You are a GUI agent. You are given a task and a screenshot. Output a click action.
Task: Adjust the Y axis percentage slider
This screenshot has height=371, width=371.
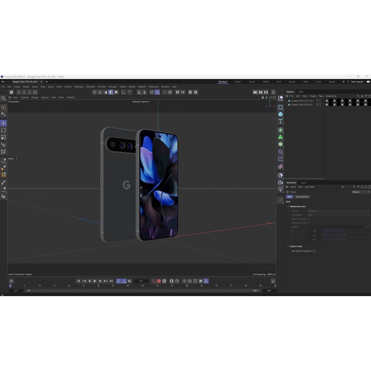(x=346, y=235)
